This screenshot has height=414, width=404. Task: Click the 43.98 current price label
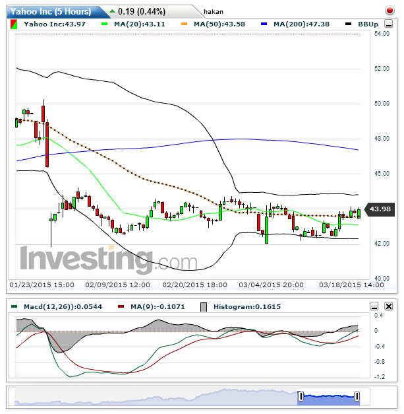click(380, 209)
